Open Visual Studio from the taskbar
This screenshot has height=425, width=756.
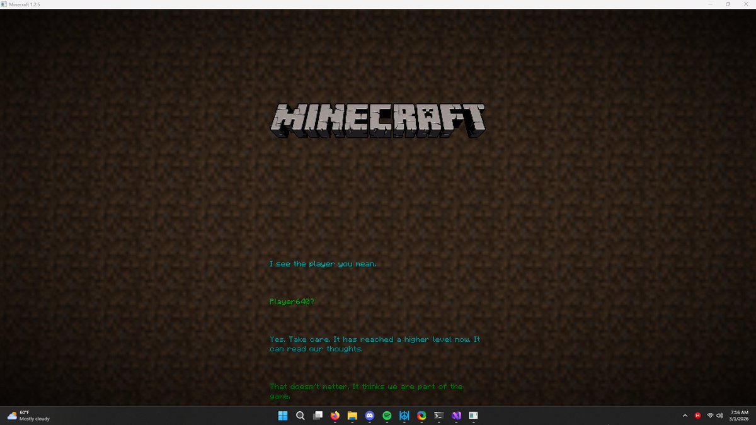click(457, 416)
